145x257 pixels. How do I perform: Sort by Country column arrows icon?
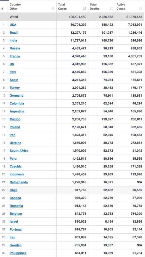click(53, 9)
